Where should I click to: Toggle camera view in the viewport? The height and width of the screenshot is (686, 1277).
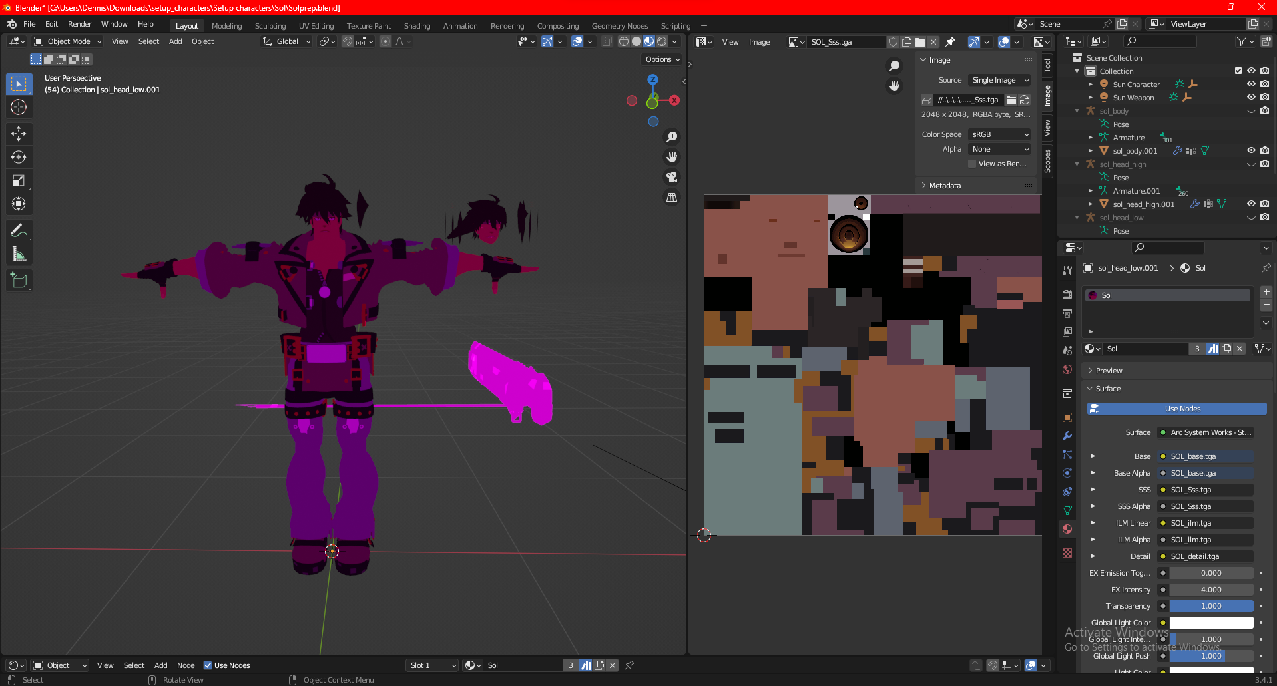[x=672, y=177]
